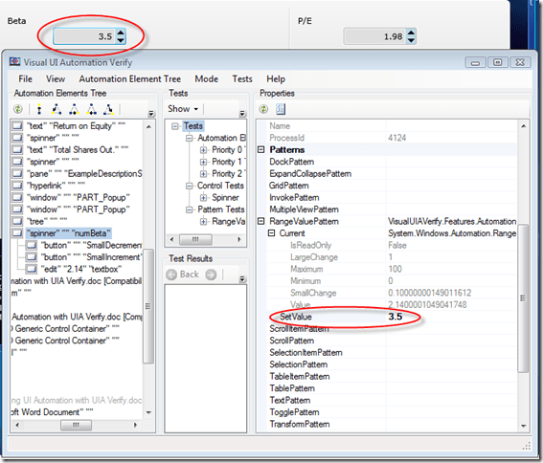This screenshot has height=463, width=543.
Task: Click the go-to-last-child navigation icon
Action: [108, 109]
